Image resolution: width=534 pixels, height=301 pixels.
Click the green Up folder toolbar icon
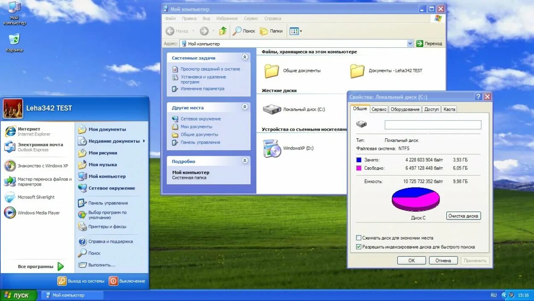(x=223, y=31)
